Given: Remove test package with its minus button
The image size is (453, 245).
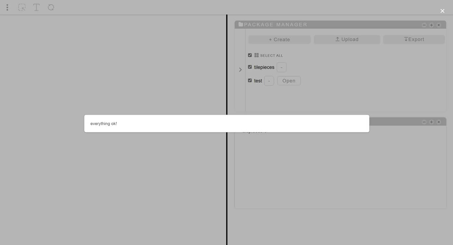Looking at the screenshot, I should pos(269,81).
